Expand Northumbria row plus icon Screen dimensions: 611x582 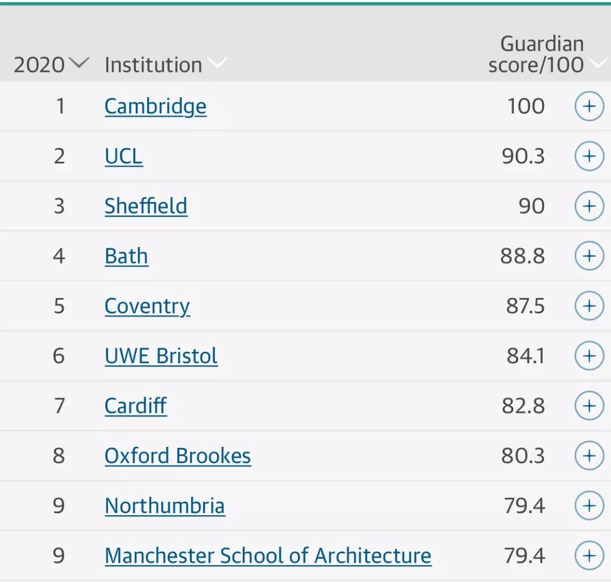point(589,506)
